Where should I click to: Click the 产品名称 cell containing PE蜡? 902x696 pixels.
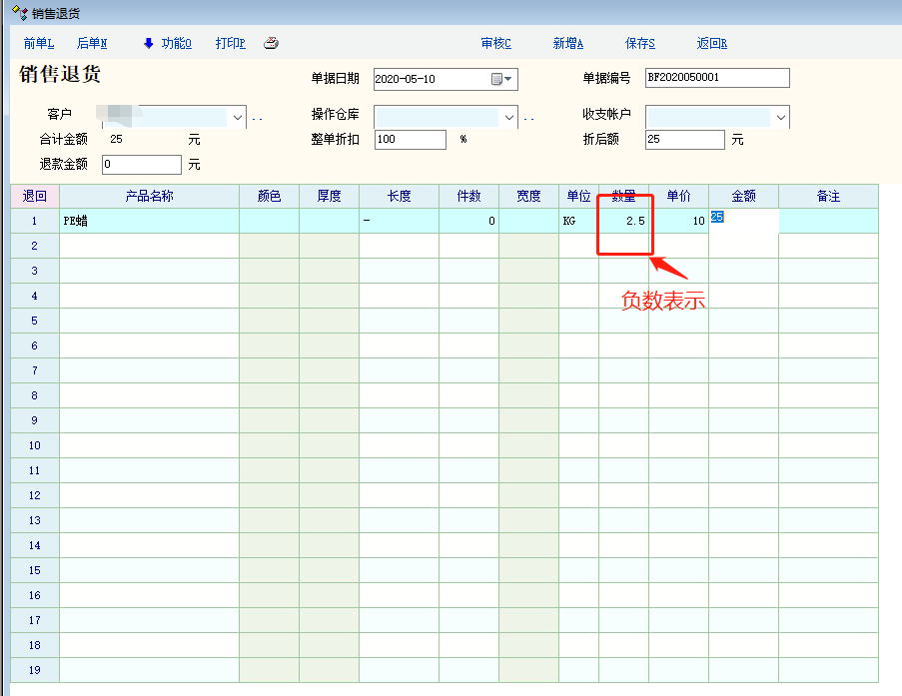(149, 221)
